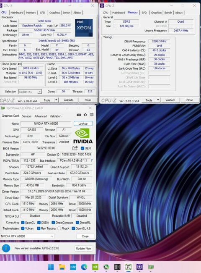The image size is (201, 273).
Task: Open the NVIDIA app on the taskbar
Action: (x=95, y=267)
